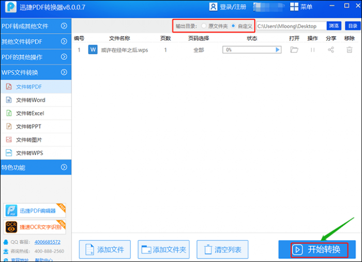This screenshot has width=362, height=262.
Task: Click the 全部 page selection cell
Action: [199, 50]
